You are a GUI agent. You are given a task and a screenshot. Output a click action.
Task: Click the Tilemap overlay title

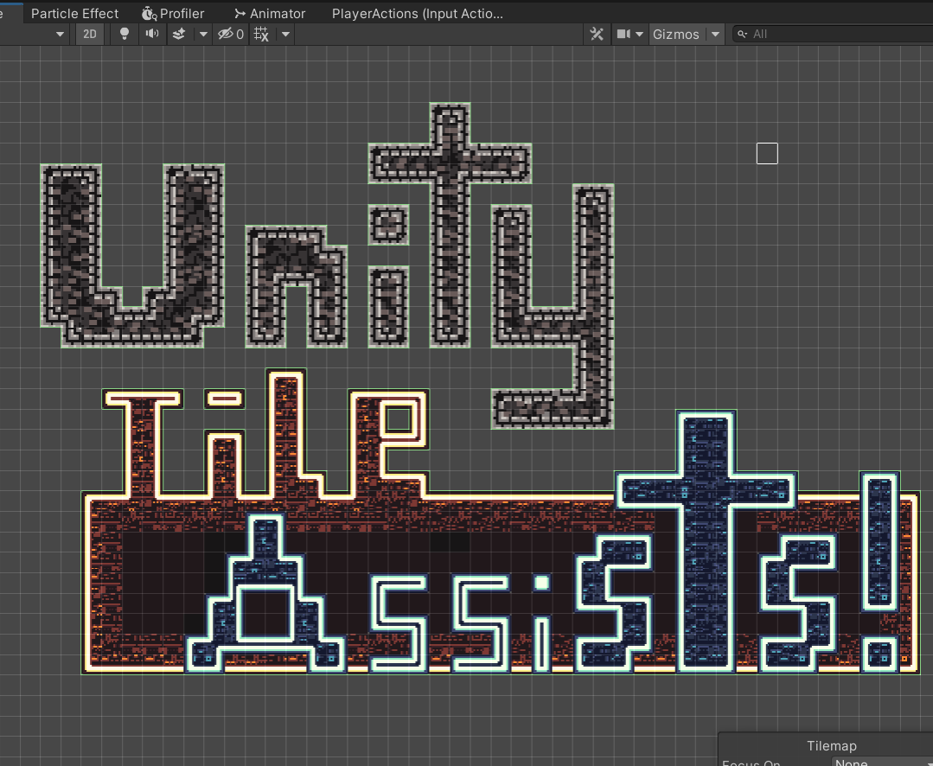831,746
